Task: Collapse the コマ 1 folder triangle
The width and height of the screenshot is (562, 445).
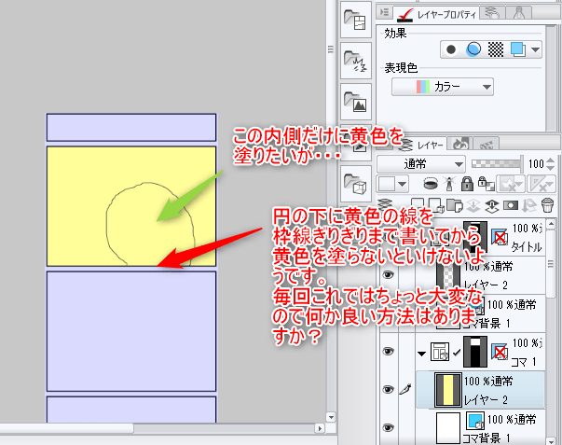Action: point(422,354)
